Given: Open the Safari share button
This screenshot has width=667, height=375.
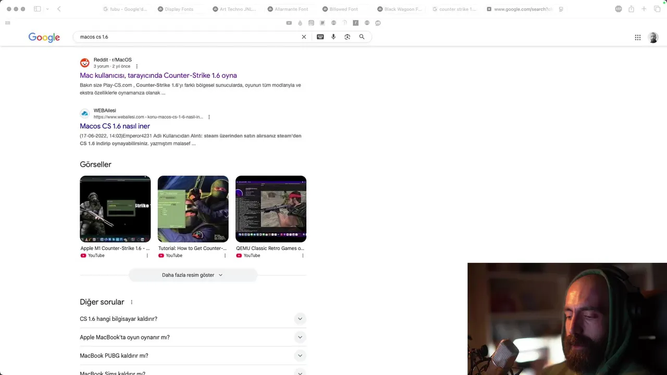Looking at the screenshot, I should click(x=631, y=9).
